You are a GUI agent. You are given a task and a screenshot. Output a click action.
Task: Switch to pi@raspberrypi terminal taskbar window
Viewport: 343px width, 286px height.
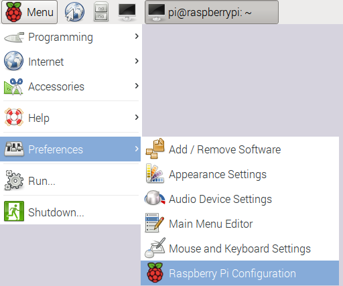212,12
